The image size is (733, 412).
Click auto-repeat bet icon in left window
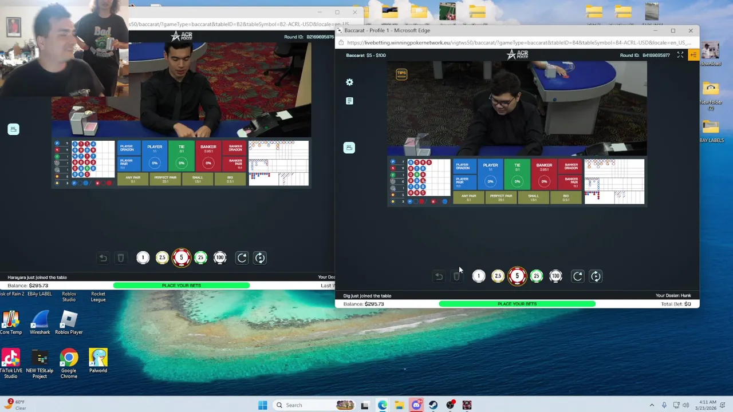(x=260, y=258)
